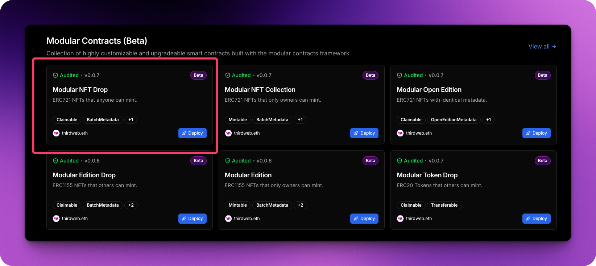
Task: Deploy the Modular Edition contract
Action: point(364,219)
